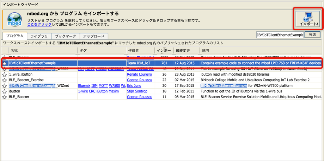Sort by the タグ column header
324x161 pixels.
click(x=102, y=51)
